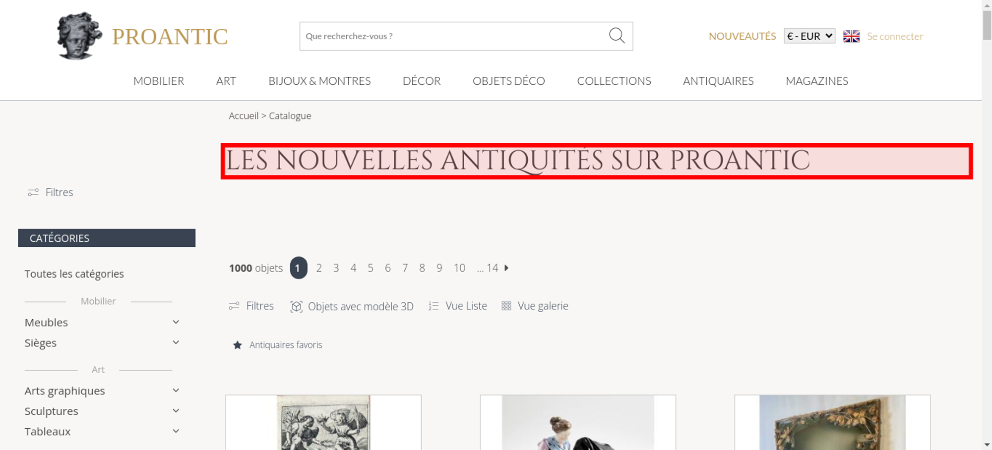This screenshot has height=450, width=992.
Task: Click the search magnifier icon
Action: (x=617, y=36)
